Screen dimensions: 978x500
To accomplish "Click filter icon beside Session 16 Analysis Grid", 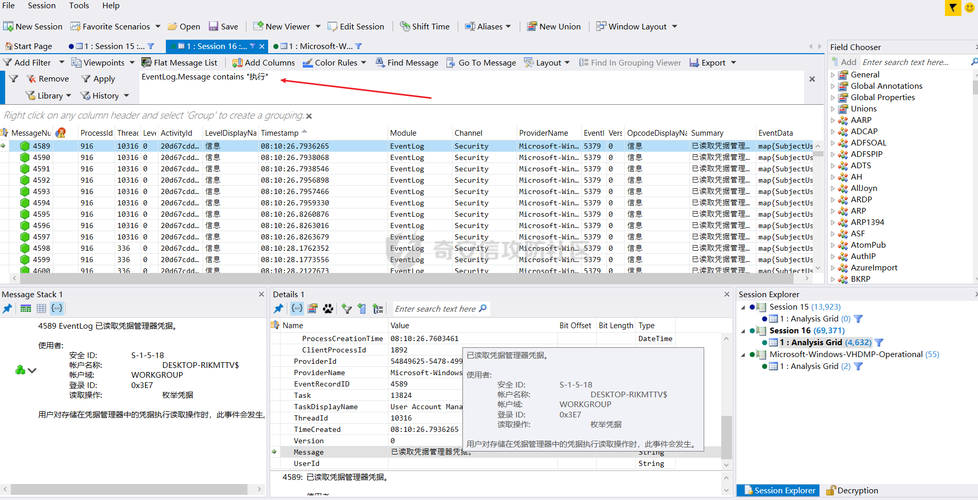I will (x=879, y=343).
